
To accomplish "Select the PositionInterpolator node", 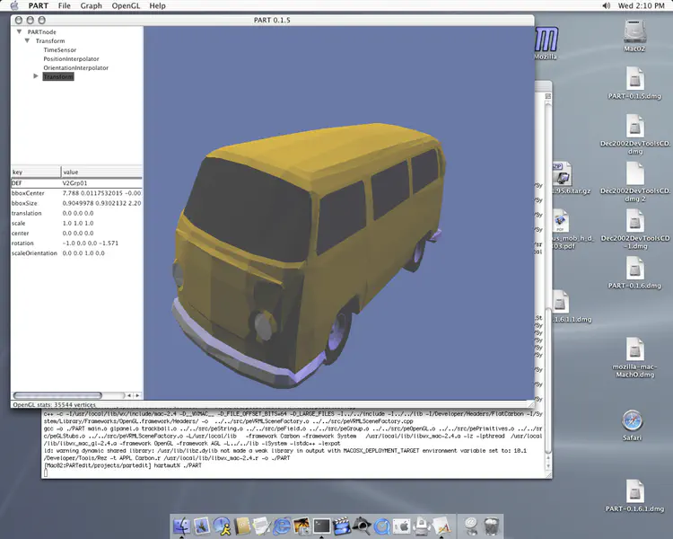I will pyautogui.click(x=71, y=59).
